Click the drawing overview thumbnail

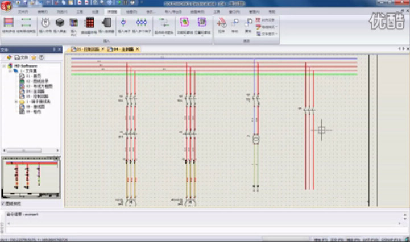(31, 177)
